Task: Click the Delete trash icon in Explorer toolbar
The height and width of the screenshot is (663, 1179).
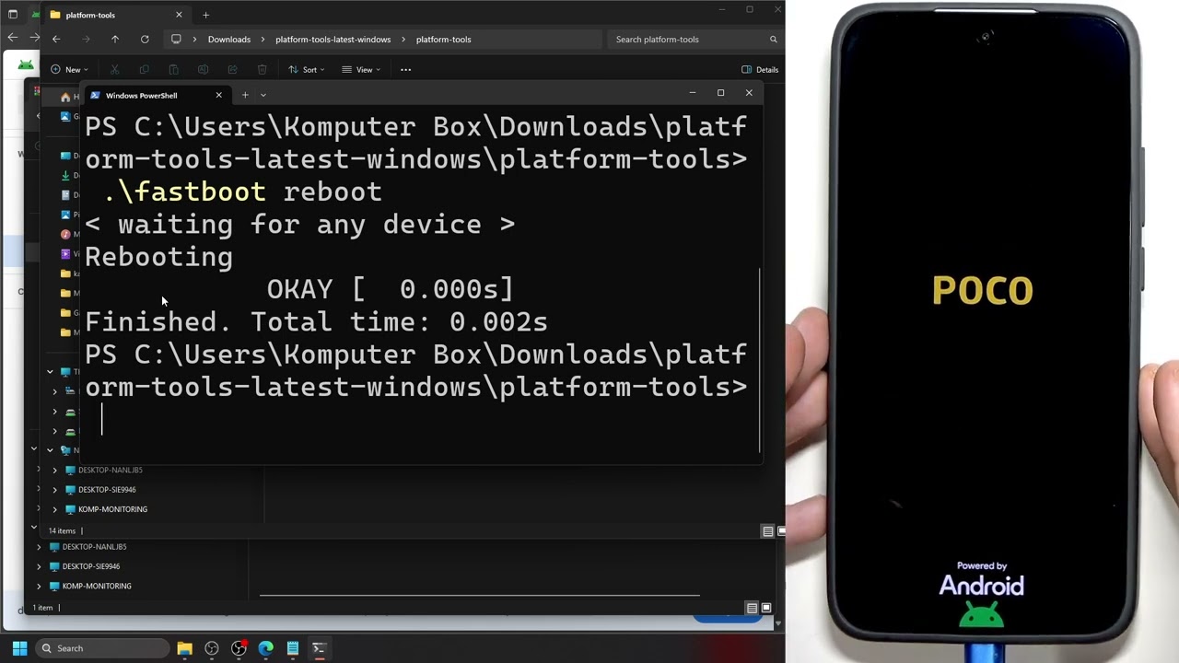Action: point(262,70)
